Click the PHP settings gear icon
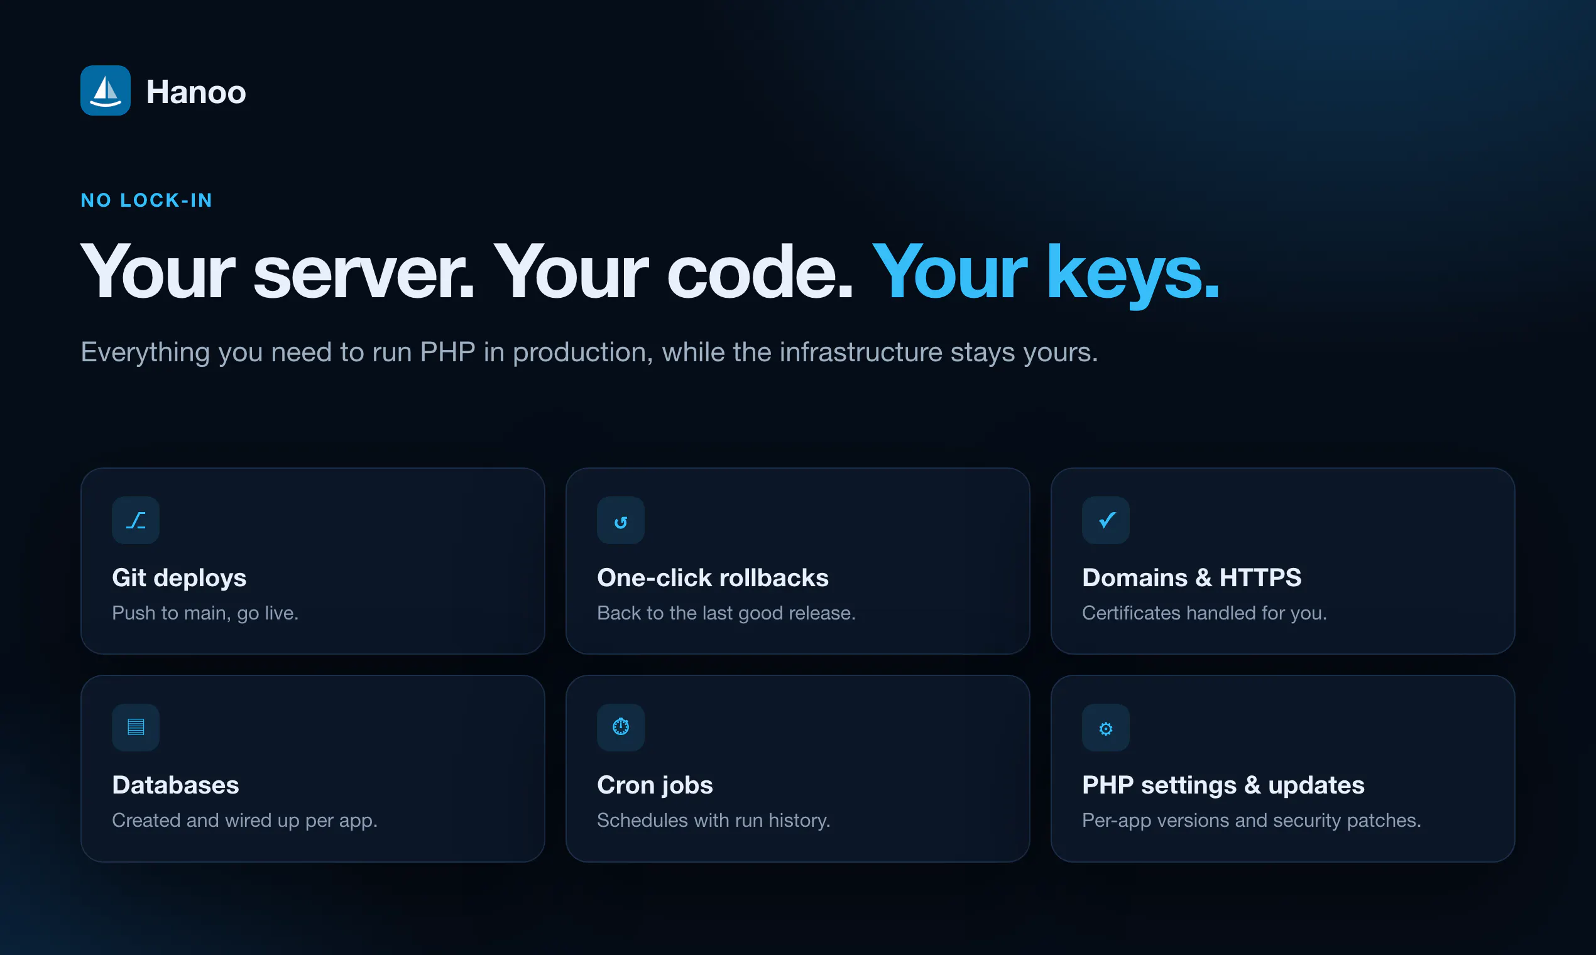The width and height of the screenshot is (1596, 955). (x=1106, y=727)
